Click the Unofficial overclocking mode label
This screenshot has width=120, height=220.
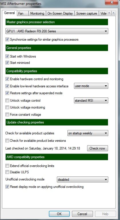(25, 179)
